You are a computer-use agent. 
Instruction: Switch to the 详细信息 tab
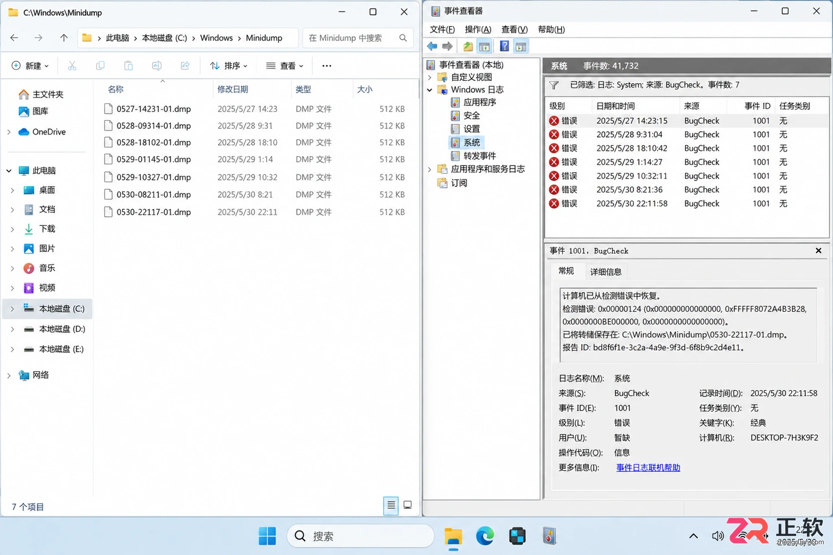(606, 272)
